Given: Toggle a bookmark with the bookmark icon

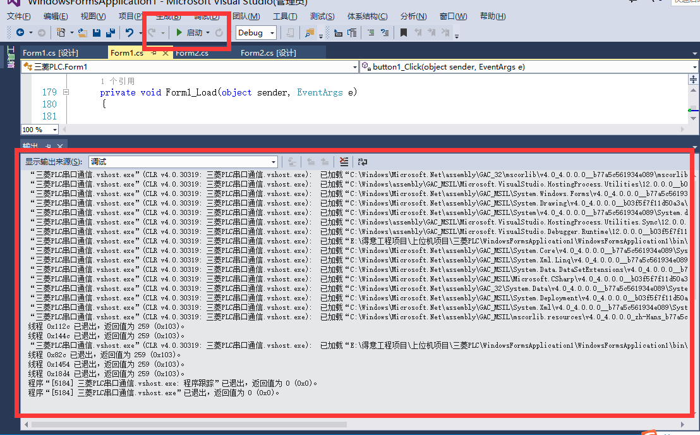Looking at the screenshot, I should [x=404, y=33].
